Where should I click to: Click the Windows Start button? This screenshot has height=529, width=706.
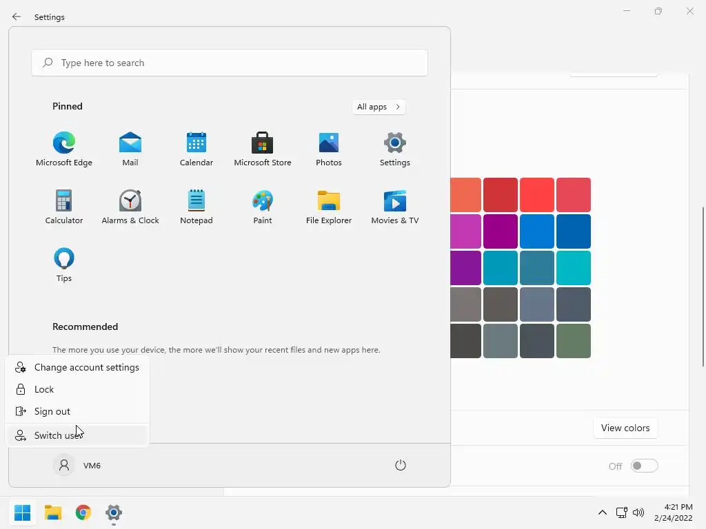coord(23,512)
